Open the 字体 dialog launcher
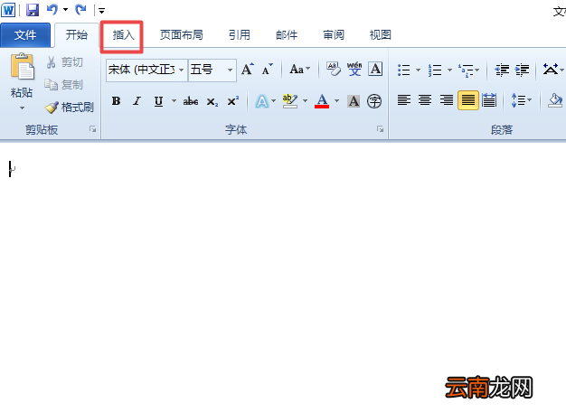Screen dimensions: 566x413 coord(380,129)
